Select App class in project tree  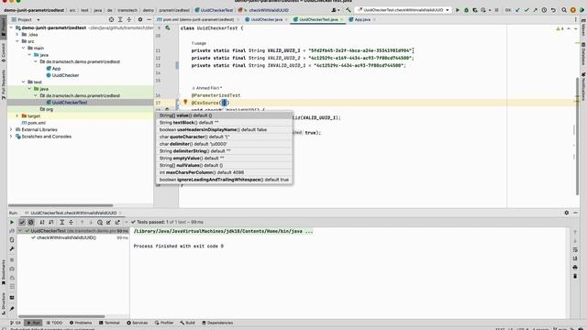(x=56, y=69)
